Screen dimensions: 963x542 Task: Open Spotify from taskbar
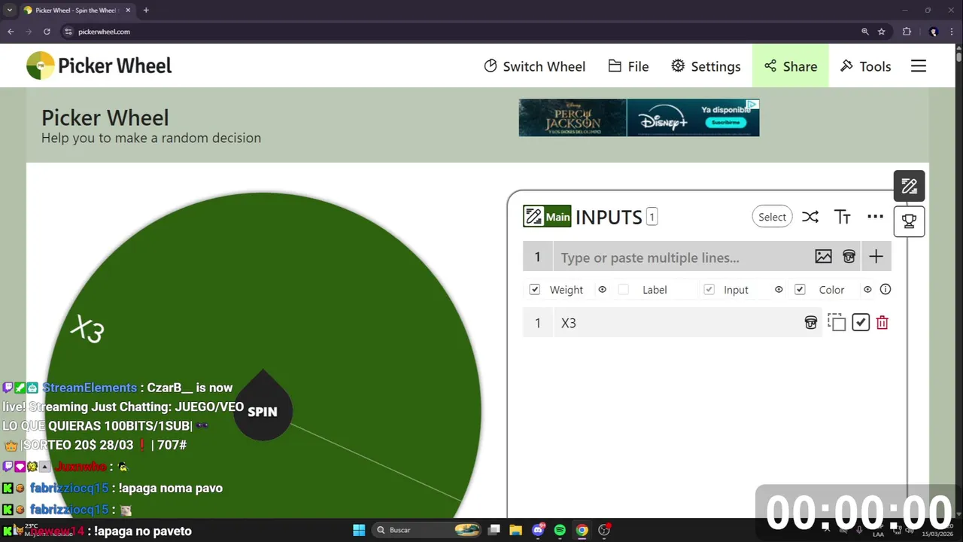click(560, 530)
